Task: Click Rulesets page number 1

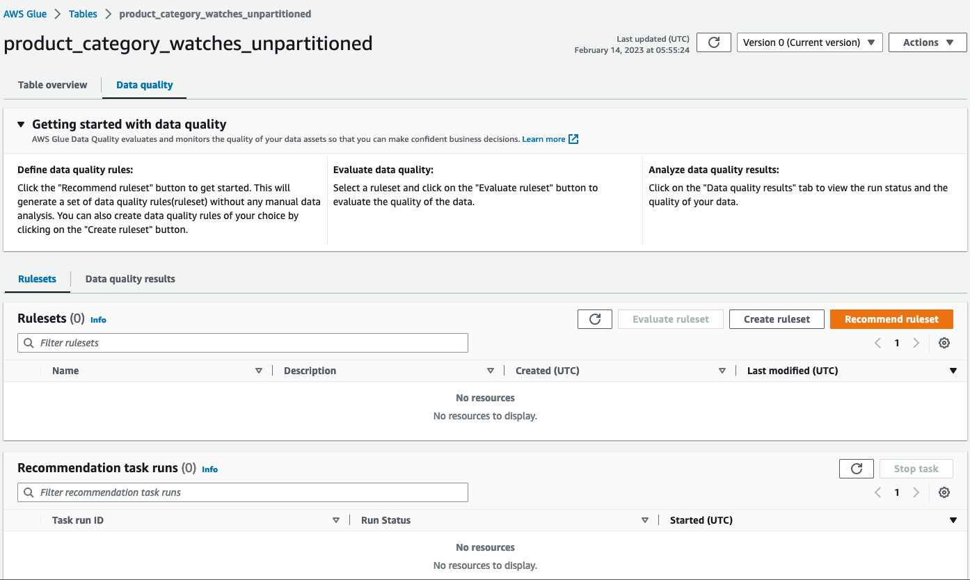Action: coord(897,343)
